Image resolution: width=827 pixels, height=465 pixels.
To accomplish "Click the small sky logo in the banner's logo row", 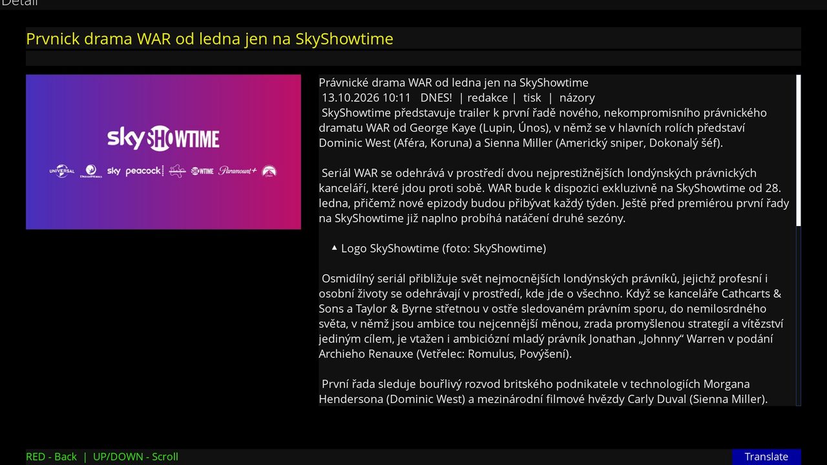I will point(114,171).
